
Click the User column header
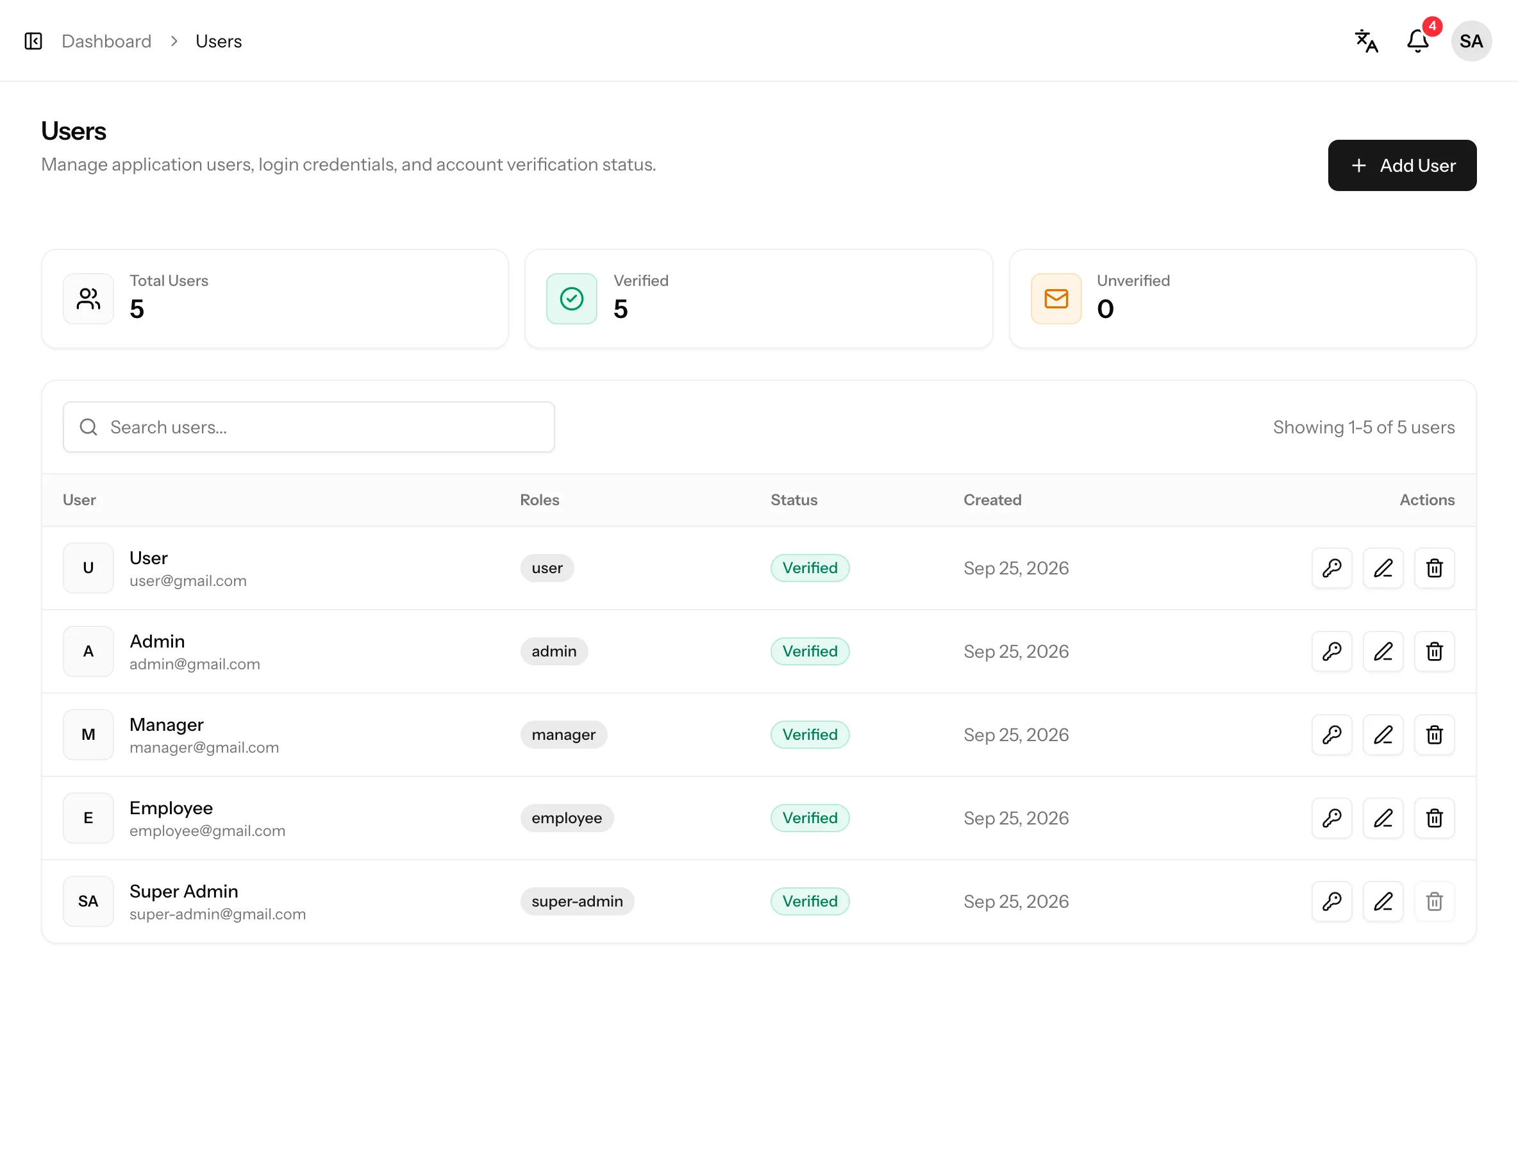pos(79,500)
